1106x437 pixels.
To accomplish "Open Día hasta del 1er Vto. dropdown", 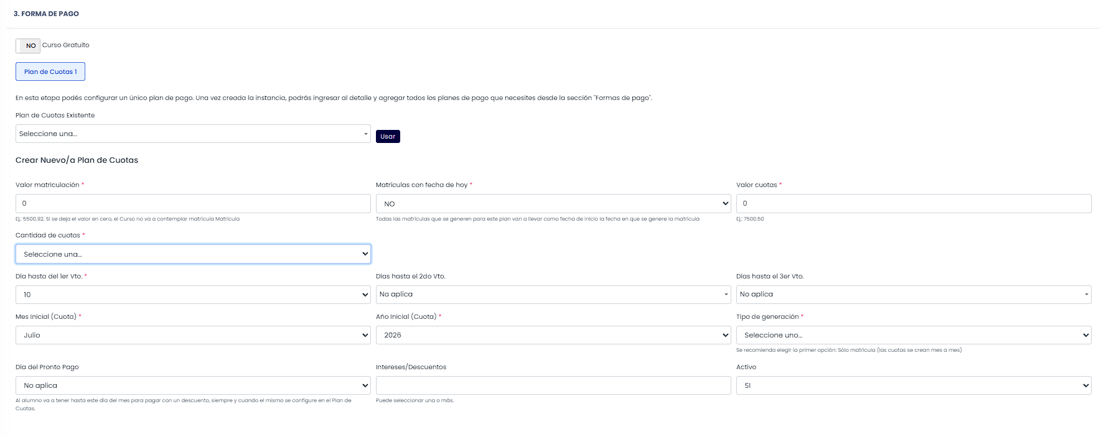I will 193,295.
